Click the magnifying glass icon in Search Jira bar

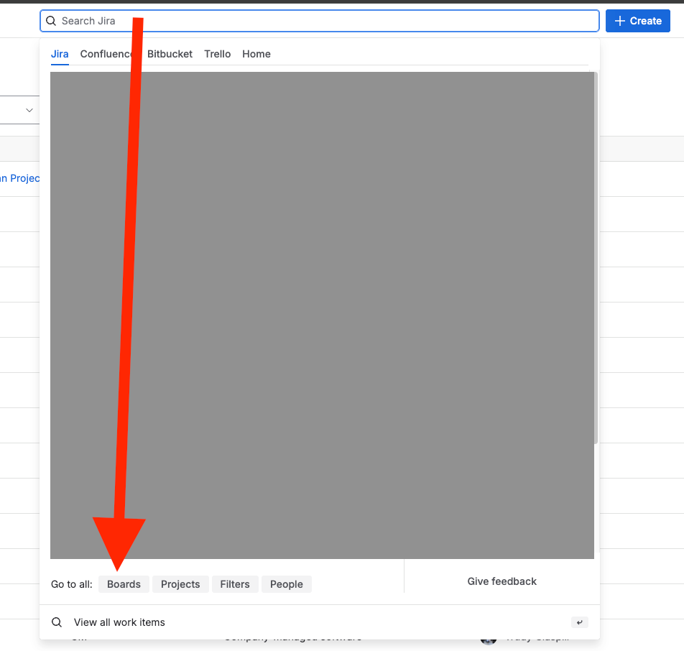click(51, 21)
